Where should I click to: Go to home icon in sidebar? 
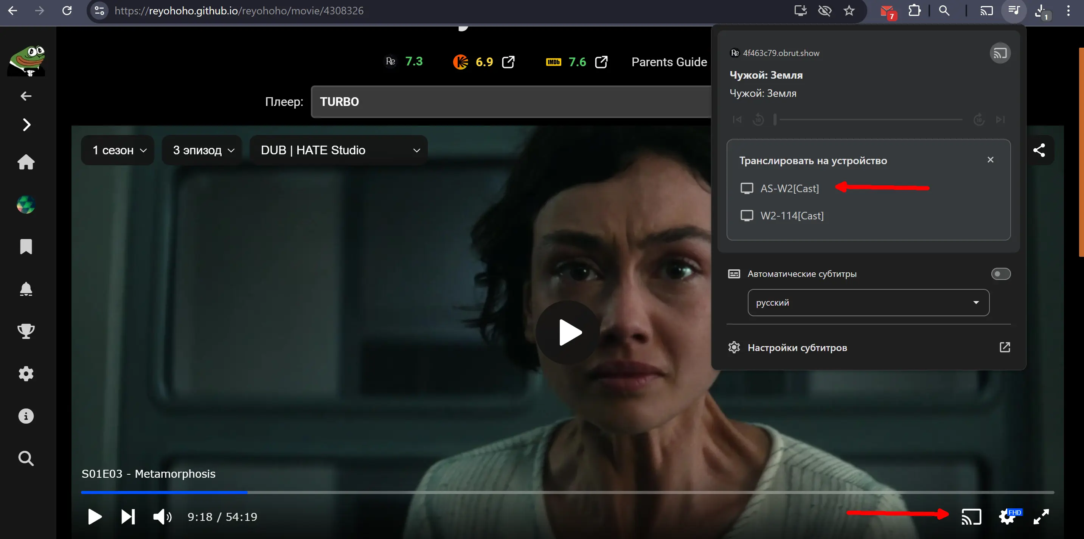coord(26,162)
